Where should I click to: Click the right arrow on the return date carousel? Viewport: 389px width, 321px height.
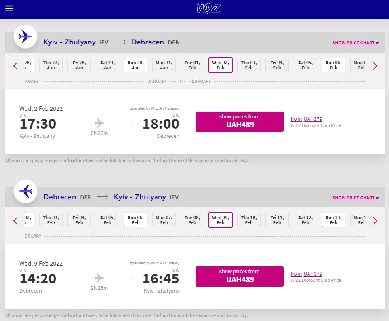(x=375, y=220)
